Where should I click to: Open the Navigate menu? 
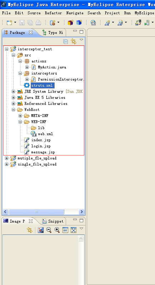pyautogui.click(x=75, y=13)
